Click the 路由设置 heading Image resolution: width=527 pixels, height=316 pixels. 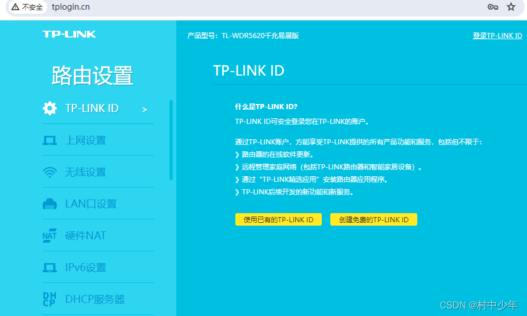pos(93,75)
